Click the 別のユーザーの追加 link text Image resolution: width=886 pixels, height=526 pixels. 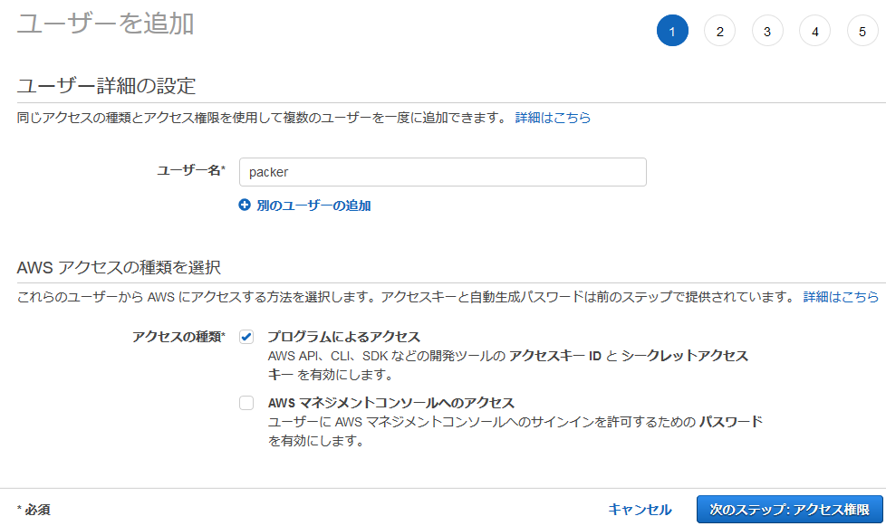point(313,206)
